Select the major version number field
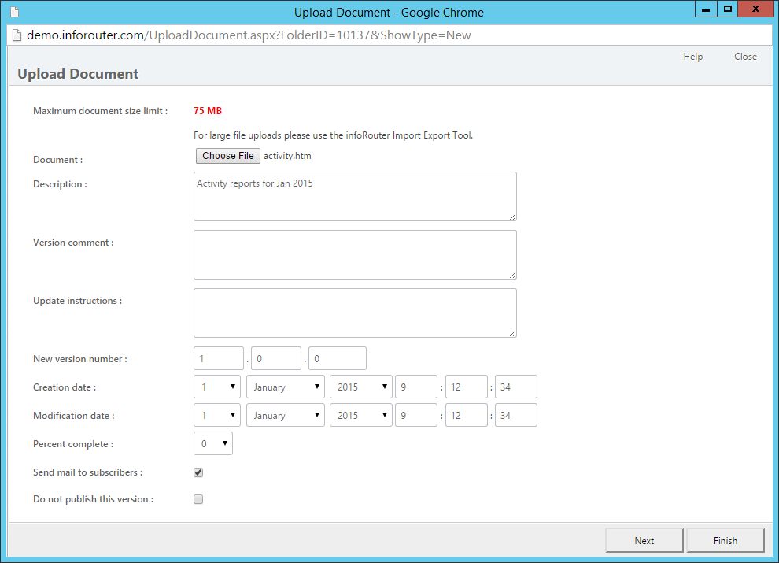Screen dimensions: 779x563 coord(219,358)
